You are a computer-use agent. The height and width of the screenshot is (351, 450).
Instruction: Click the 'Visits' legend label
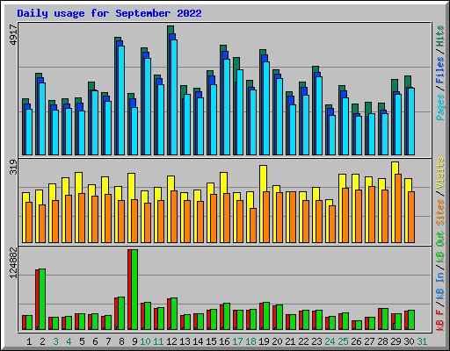click(x=440, y=173)
